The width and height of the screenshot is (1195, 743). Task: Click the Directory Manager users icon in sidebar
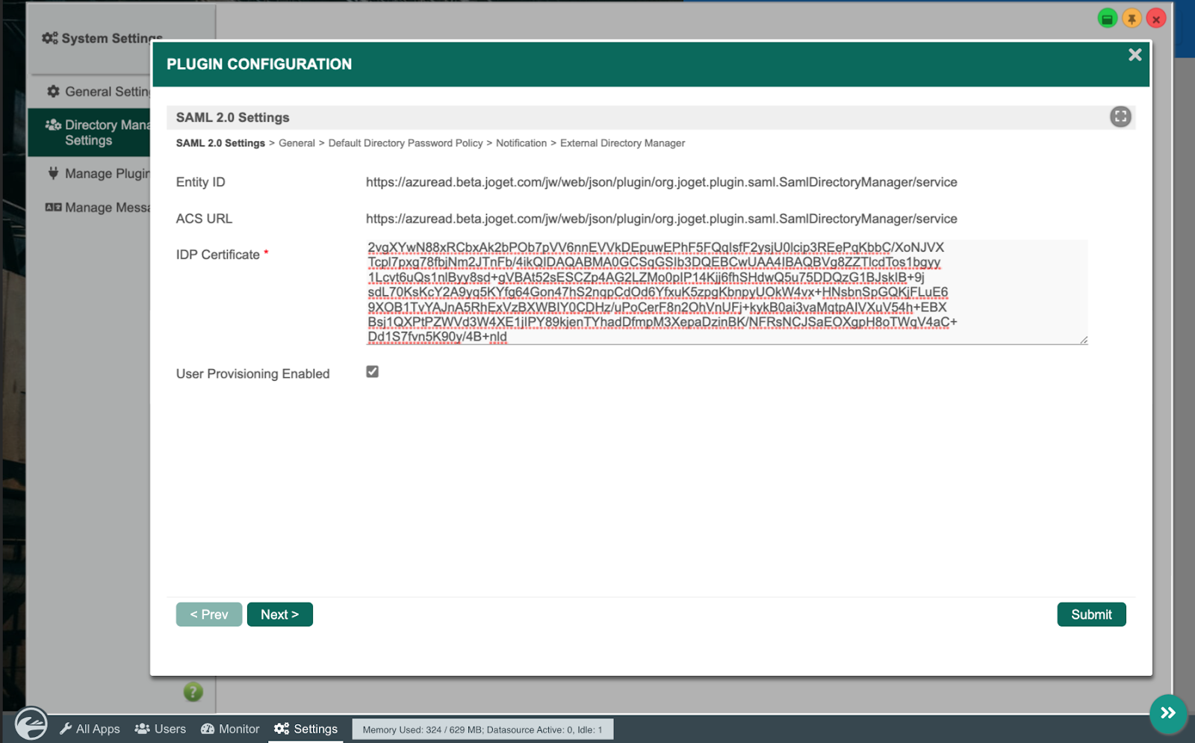tap(53, 125)
